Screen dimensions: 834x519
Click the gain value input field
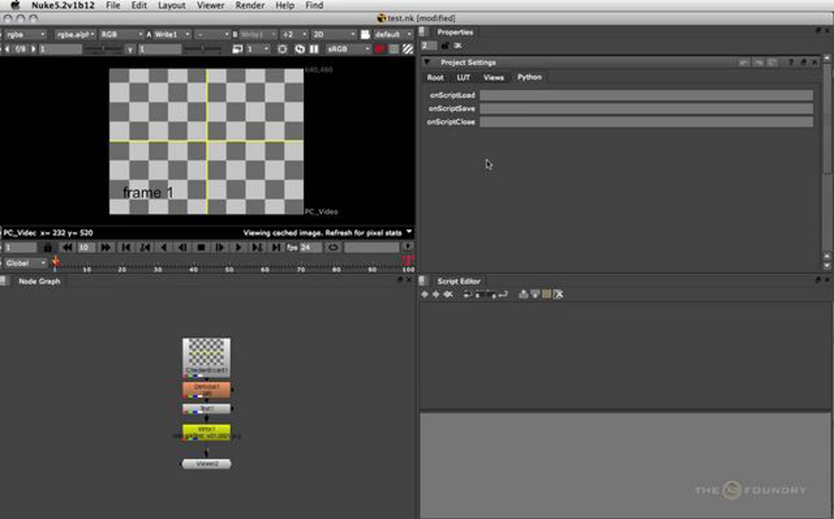coord(61,49)
